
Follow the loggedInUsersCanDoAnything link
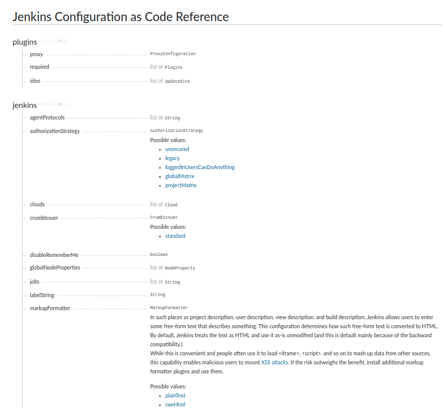(200, 167)
